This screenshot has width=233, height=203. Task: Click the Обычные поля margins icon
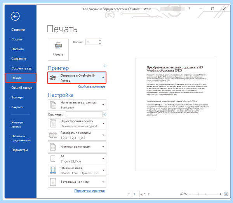(x=53, y=170)
